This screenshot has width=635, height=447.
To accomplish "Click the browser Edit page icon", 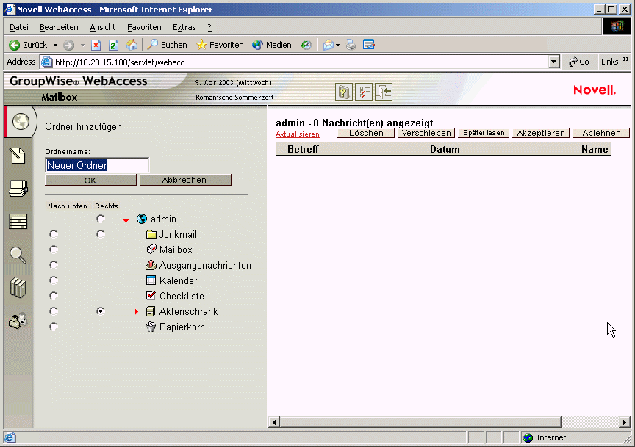I will [x=368, y=45].
